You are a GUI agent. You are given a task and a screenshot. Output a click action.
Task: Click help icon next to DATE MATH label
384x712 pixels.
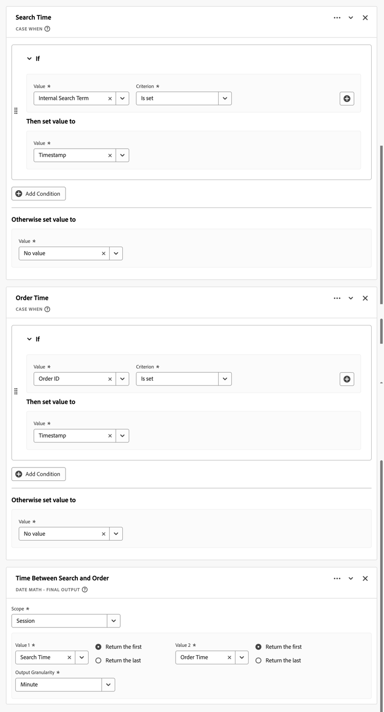coord(85,589)
